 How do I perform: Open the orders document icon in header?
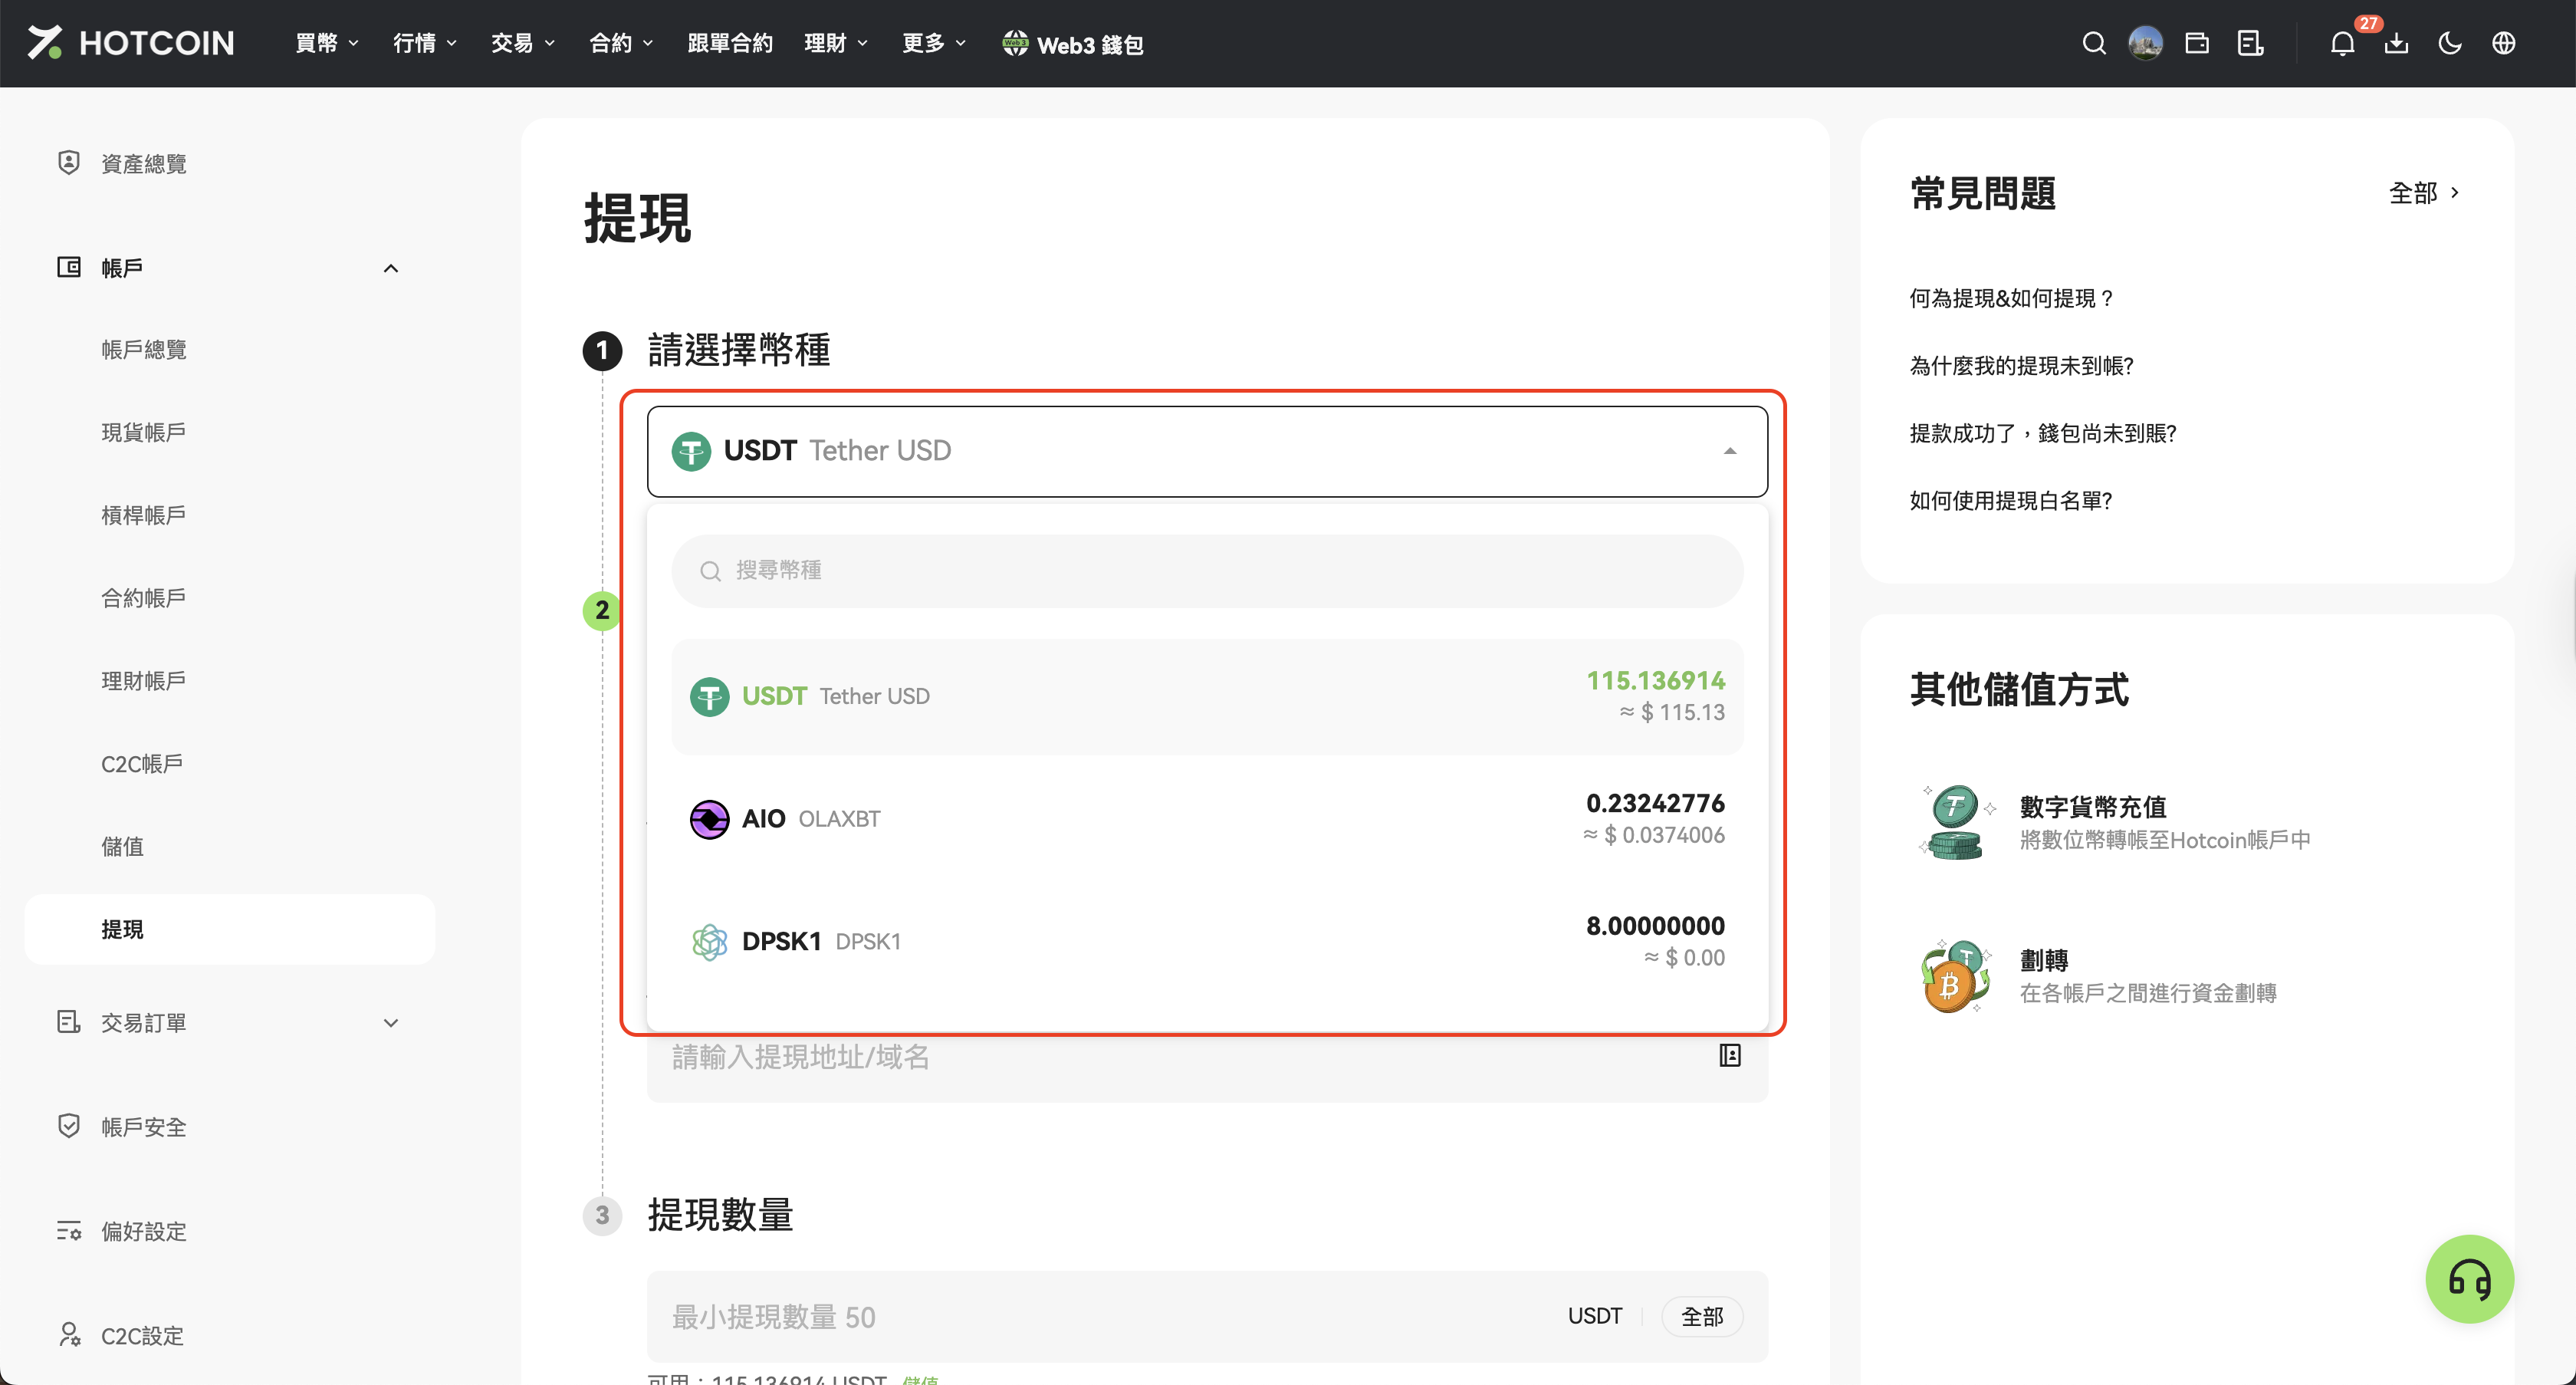coord(2250,43)
